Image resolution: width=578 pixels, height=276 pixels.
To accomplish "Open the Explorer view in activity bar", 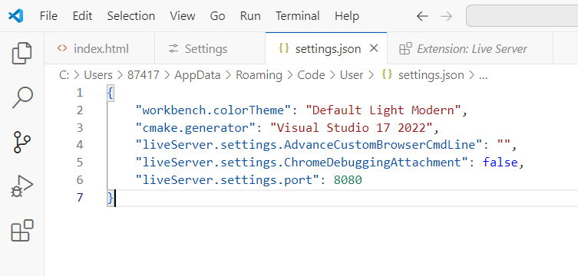I will [21, 54].
